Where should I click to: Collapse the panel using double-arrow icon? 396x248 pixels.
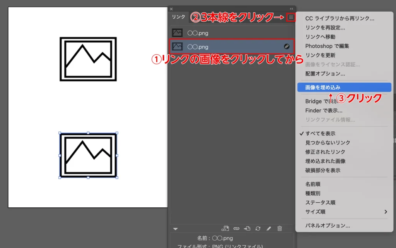coord(292,9)
